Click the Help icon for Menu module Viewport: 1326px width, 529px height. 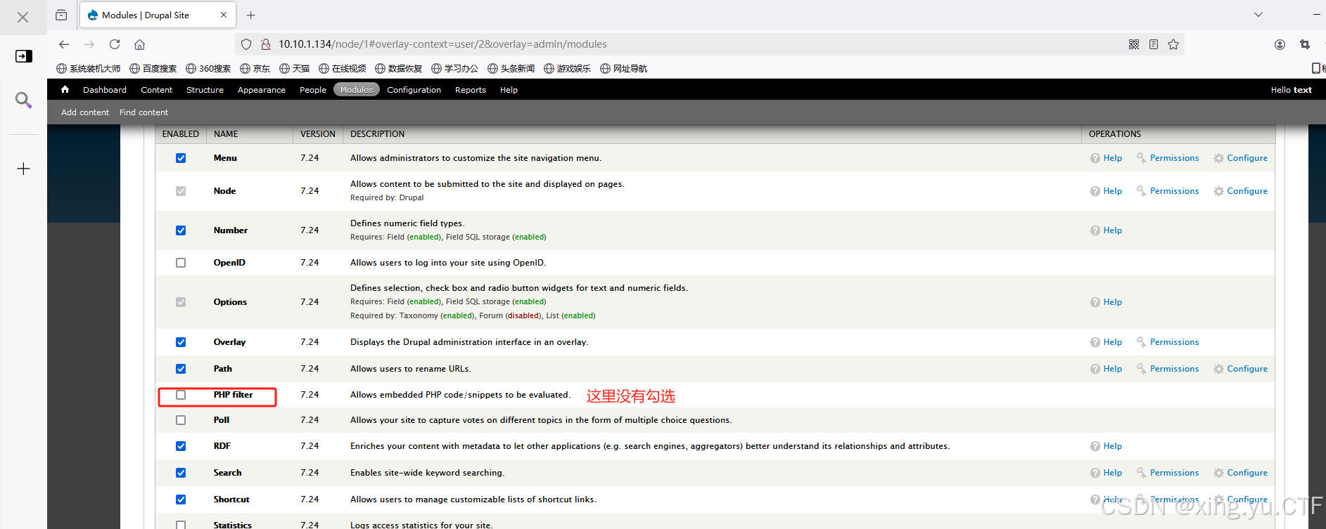1095,158
